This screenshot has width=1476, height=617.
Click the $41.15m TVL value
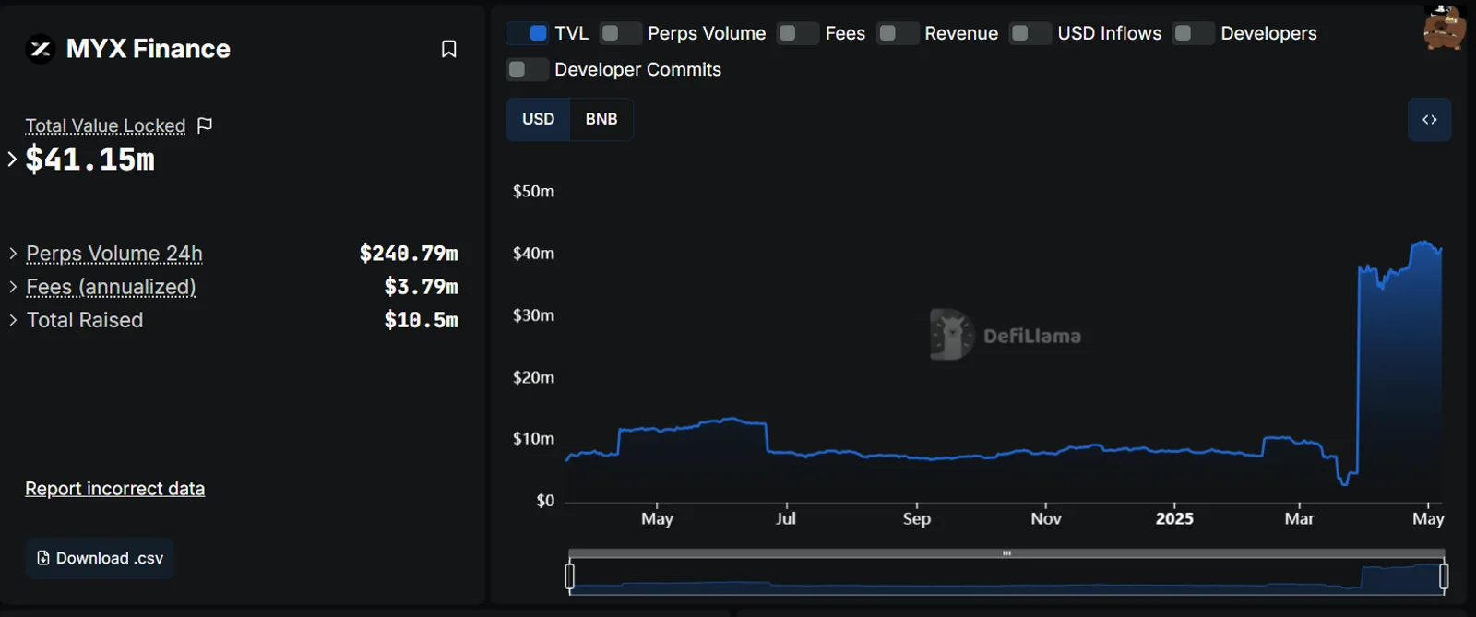[90, 160]
